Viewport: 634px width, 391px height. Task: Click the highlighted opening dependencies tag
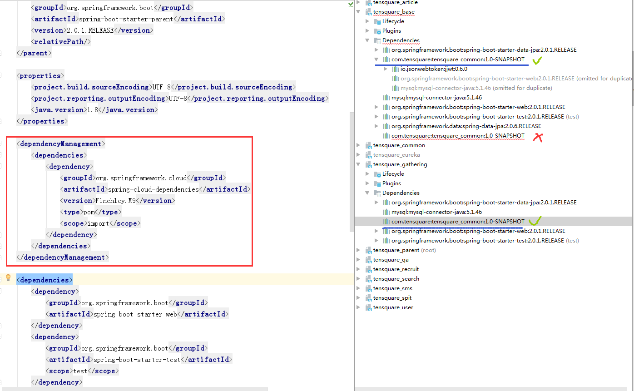pyautogui.click(x=44, y=280)
